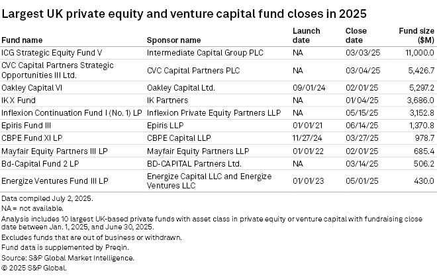Select the 09/01/24 launch date cell
This screenshot has height=279, width=437.
(x=307, y=87)
